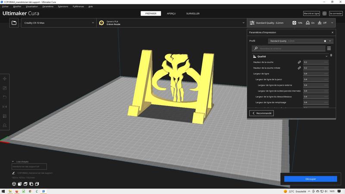Collapse the print settings panel chevron
Viewport: 345px width, 194px height.
coord(332,23)
